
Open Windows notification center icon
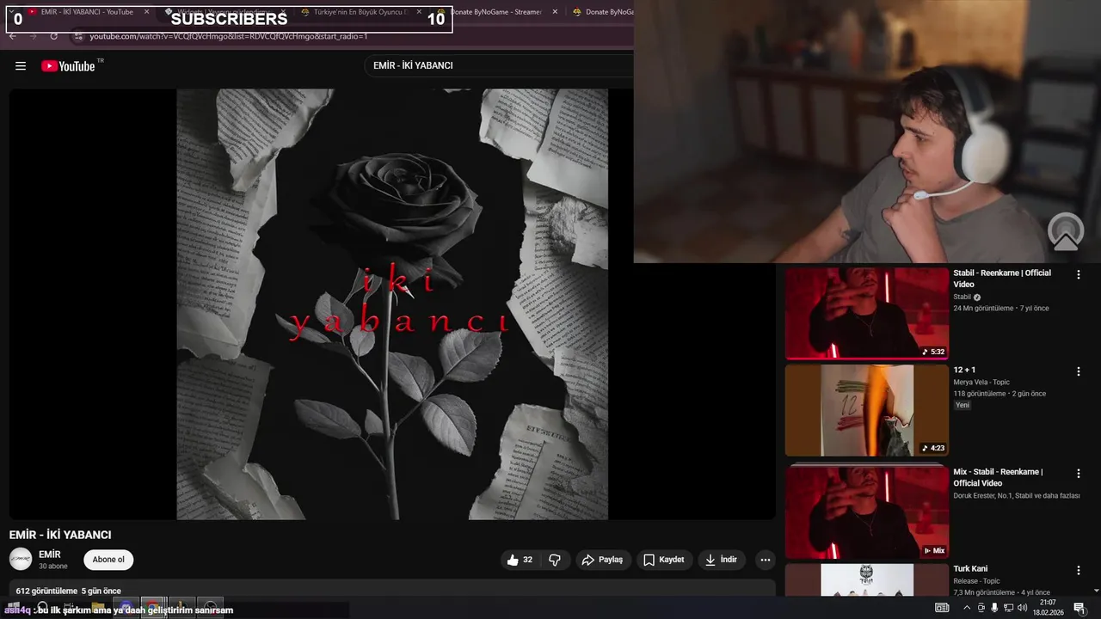tap(1079, 608)
